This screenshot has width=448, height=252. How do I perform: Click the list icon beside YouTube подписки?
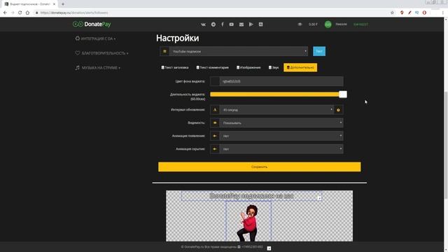click(164, 51)
